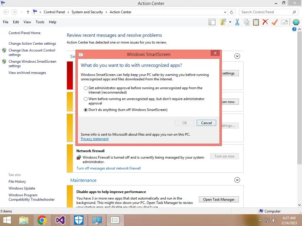The image size is (302, 226).
Task: Open Windows Defender shield taskbar icon
Action: point(78,220)
